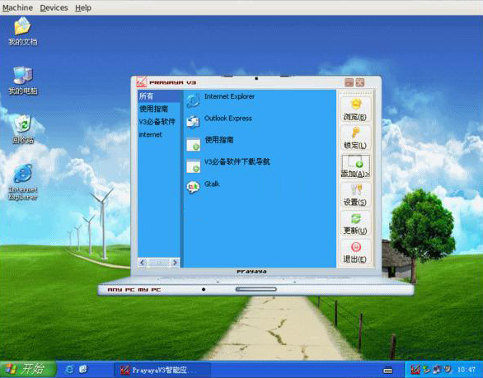
Task: Click the red Prayaya tray icon
Action: click(x=415, y=370)
